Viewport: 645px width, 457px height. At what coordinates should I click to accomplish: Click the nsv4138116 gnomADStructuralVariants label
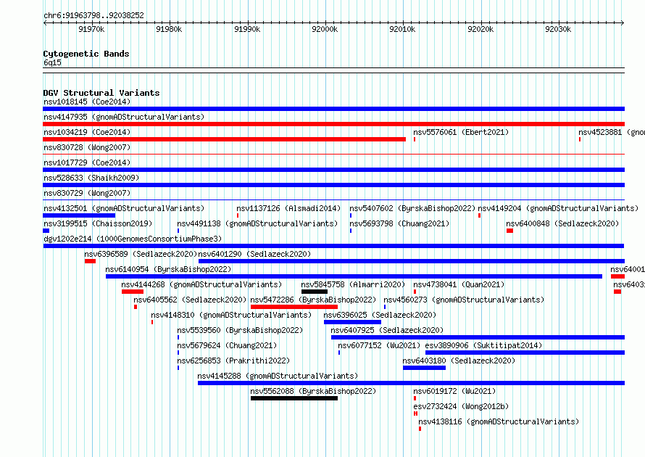499,421
